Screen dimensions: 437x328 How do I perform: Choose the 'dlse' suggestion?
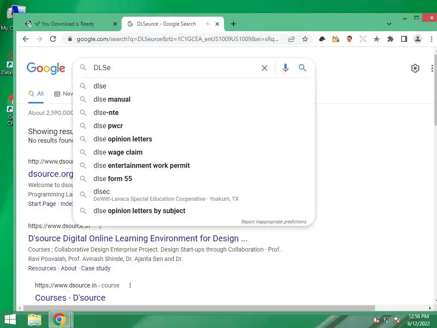click(x=194, y=86)
